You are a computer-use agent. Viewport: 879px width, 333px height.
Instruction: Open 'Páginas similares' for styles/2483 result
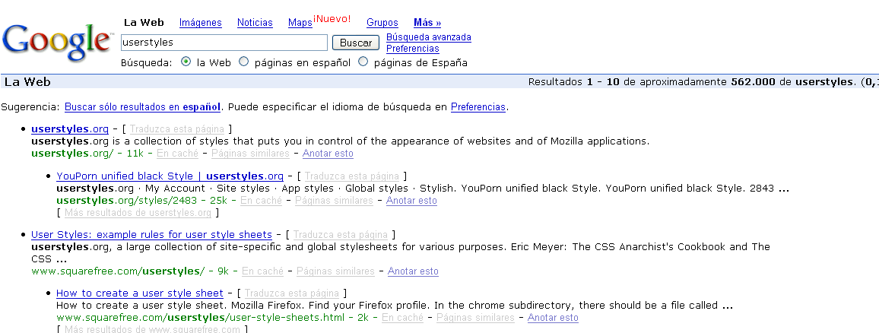[x=334, y=200]
